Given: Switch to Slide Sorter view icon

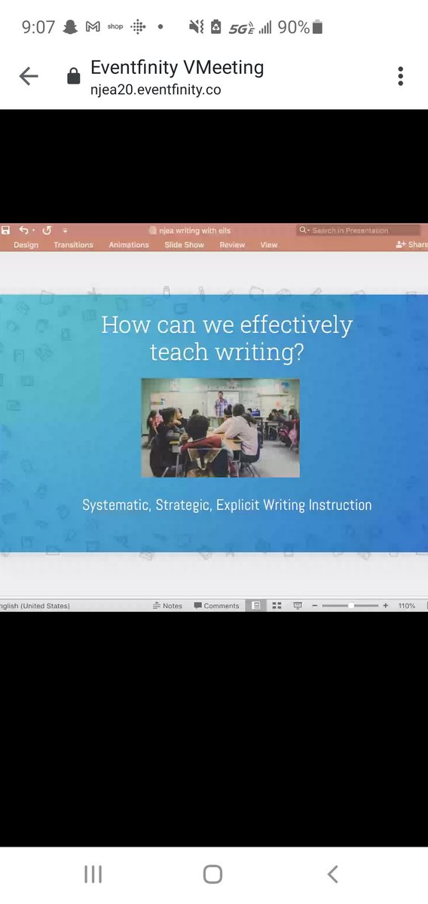Looking at the screenshot, I should (x=277, y=606).
